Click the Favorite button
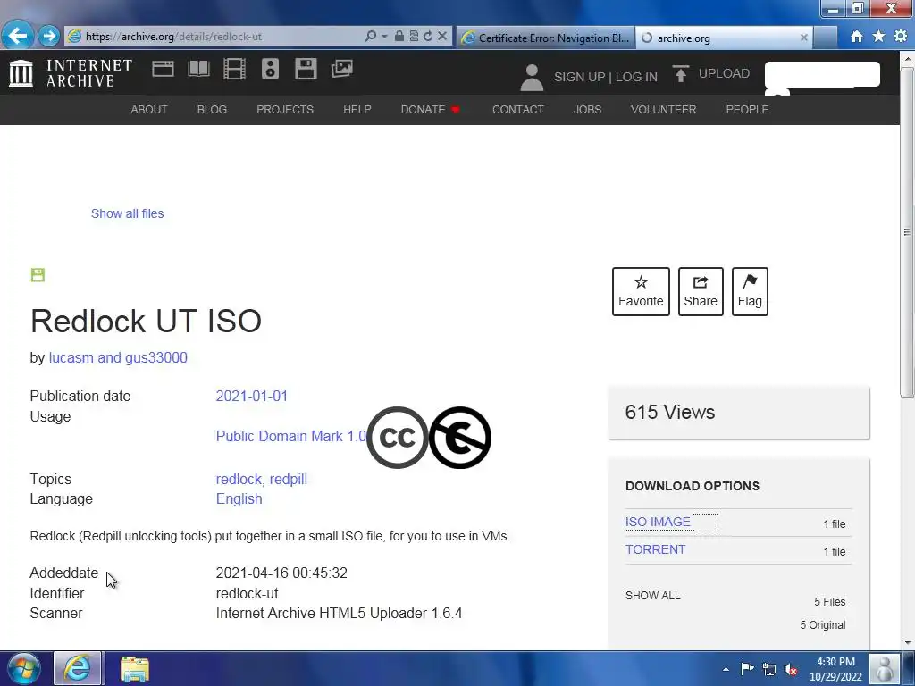Viewport: 915px width, 686px height. click(x=641, y=292)
